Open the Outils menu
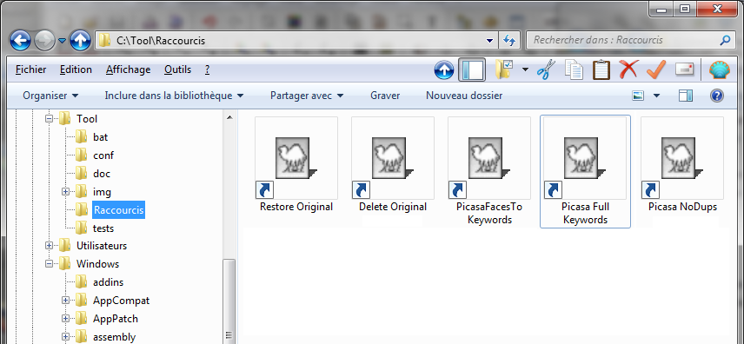The height and width of the screenshot is (344, 744). point(178,69)
